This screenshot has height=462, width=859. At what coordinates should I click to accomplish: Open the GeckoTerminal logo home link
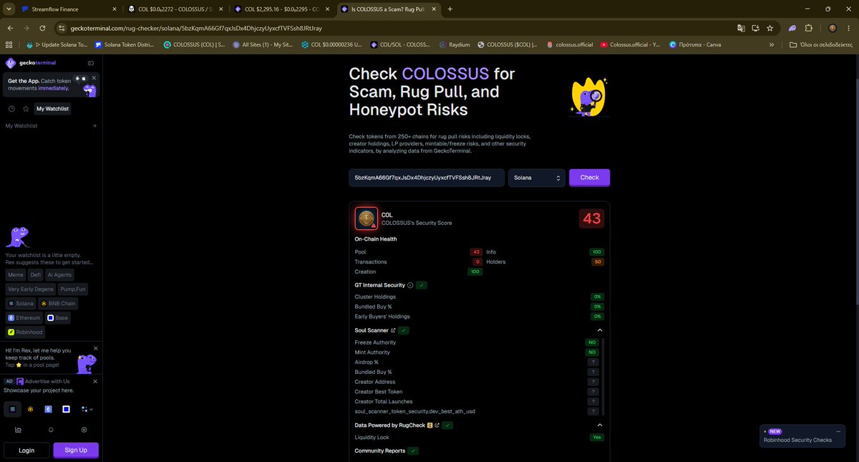30,62
